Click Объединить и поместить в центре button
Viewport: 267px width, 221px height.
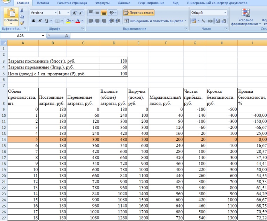(154, 21)
